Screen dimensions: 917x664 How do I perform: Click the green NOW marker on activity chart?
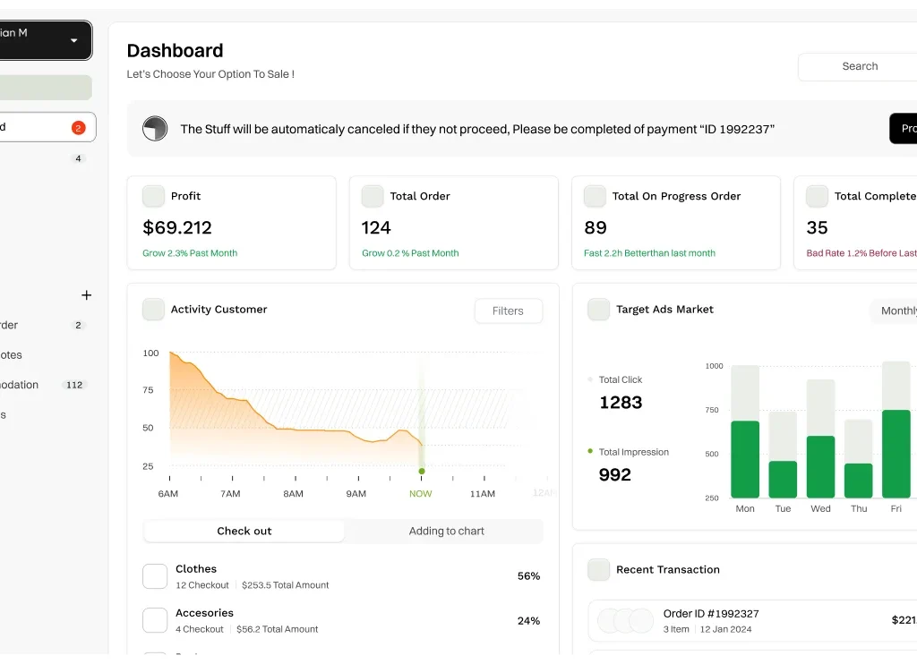click(422, 471)
